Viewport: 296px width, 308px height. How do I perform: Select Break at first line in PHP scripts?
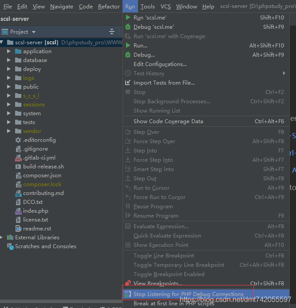coord(206,304)
